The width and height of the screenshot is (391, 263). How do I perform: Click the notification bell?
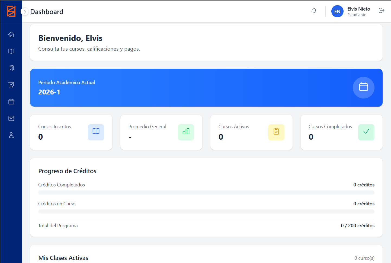click(314, 10)
